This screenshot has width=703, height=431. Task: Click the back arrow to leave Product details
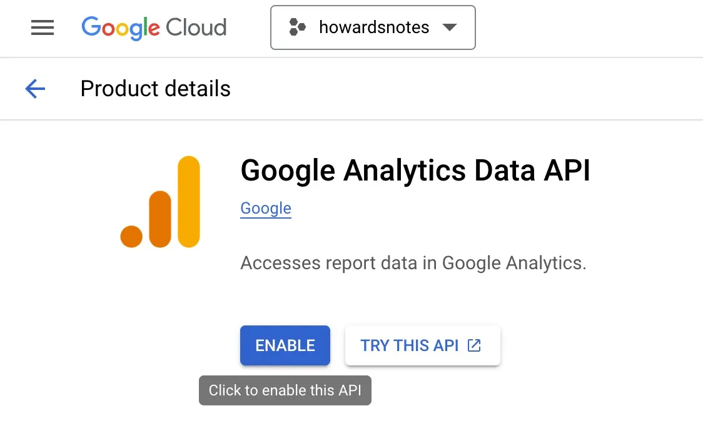point(35,89)
